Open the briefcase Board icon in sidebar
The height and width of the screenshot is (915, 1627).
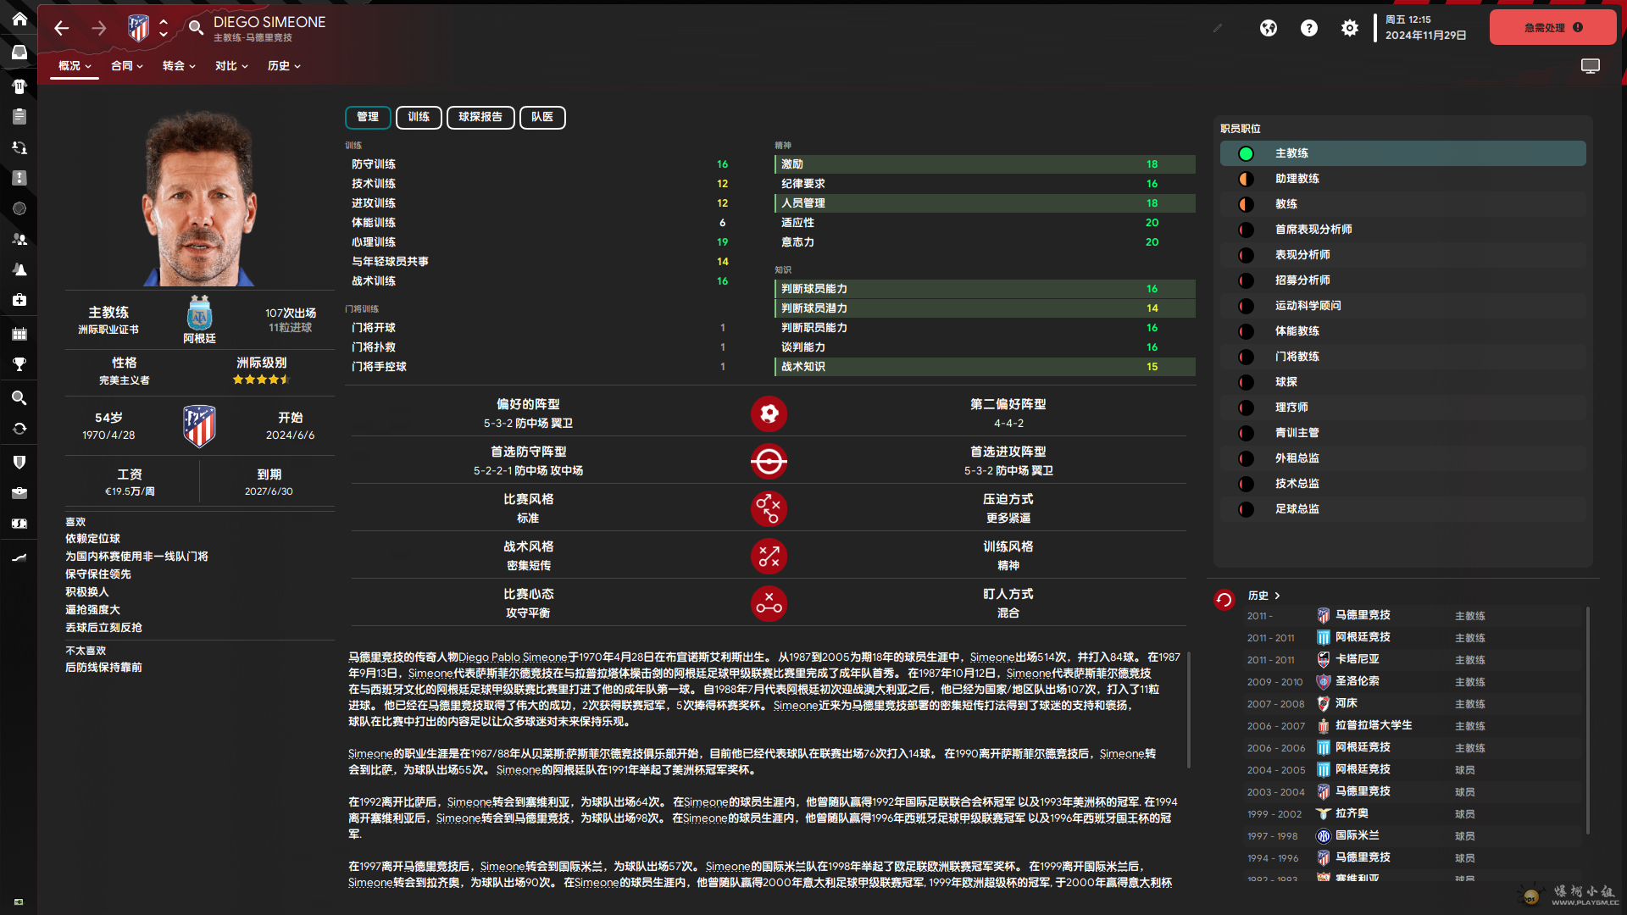19,492
